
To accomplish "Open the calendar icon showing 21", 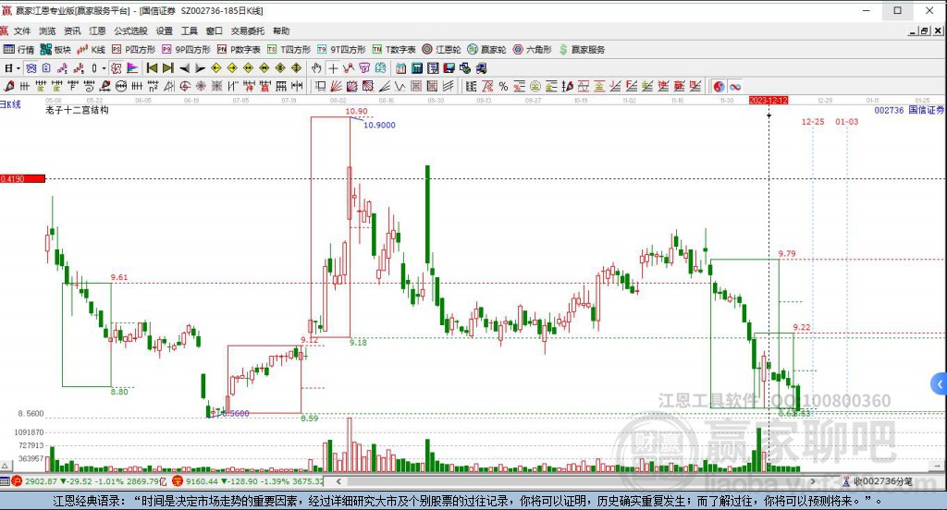I will pyautogui.click(x=401, y=68).
